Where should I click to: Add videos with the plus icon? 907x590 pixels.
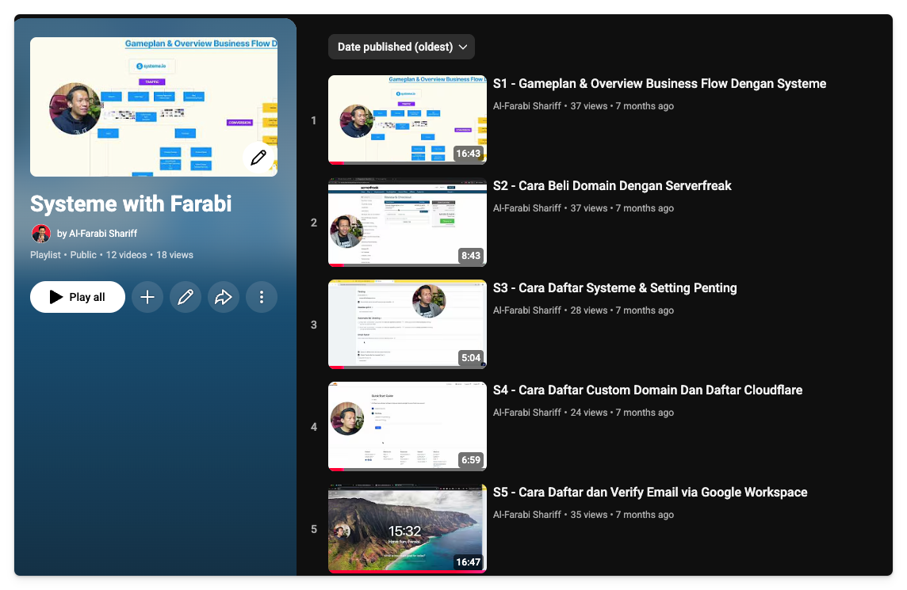point(147,297)
